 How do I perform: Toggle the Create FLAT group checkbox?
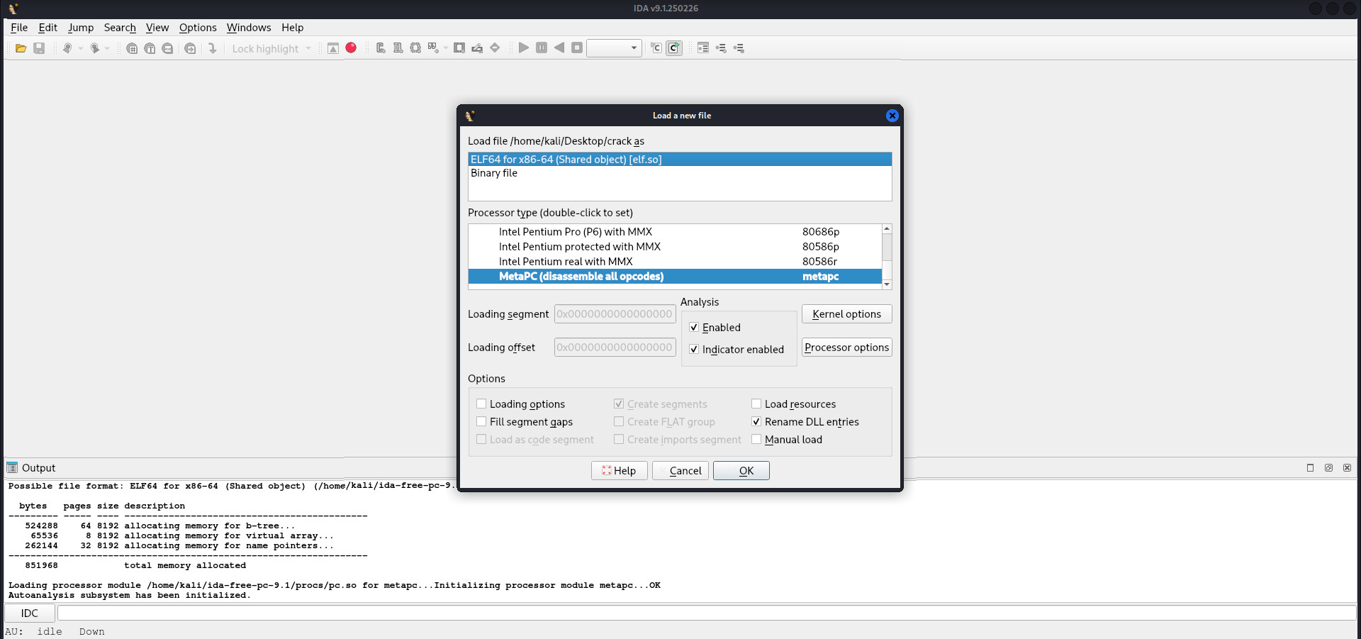pyautogui.click(x=619, y=421)
